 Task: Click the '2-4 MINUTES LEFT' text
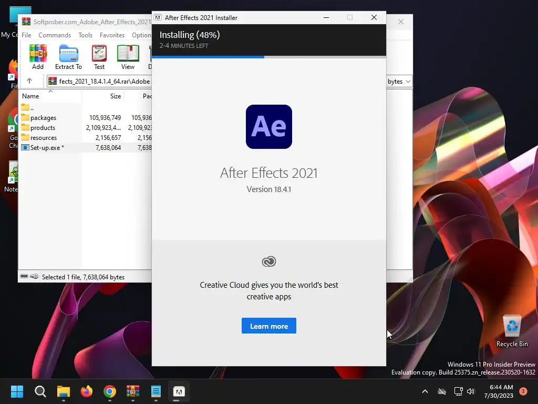(x=183, y=46)
